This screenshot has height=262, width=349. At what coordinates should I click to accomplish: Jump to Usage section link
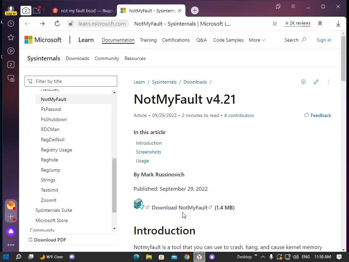142,161
